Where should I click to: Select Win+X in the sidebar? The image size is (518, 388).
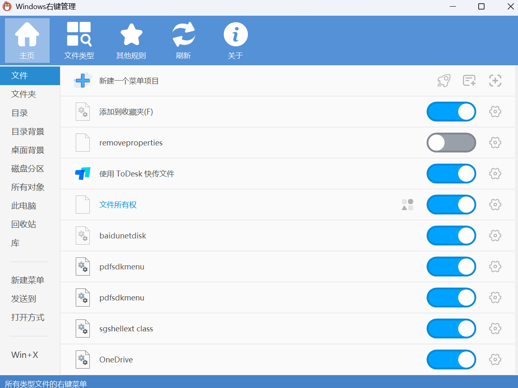pyautogui.click(x=30, y=355)
